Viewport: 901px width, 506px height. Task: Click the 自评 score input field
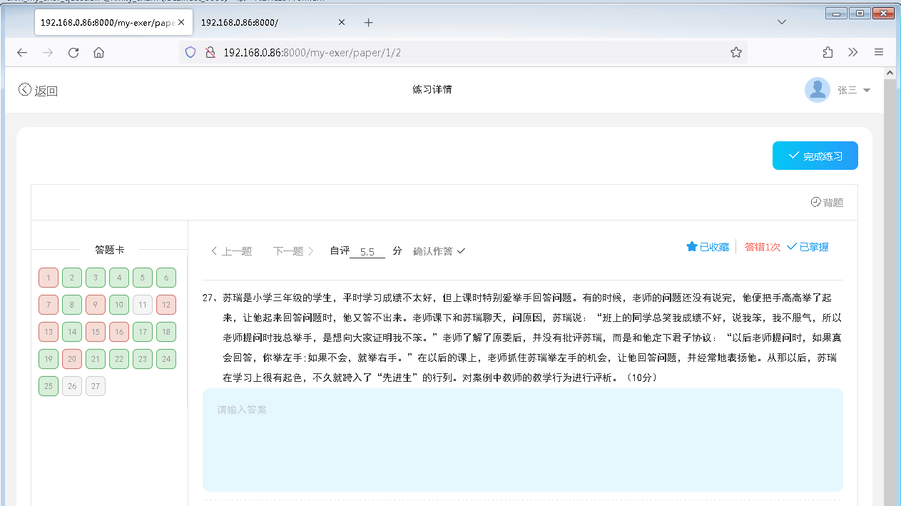(367, 251)
